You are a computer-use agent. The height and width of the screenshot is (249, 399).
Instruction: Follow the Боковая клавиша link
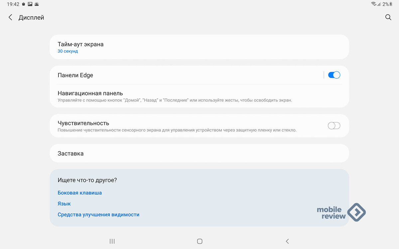(x=79, y=193)
